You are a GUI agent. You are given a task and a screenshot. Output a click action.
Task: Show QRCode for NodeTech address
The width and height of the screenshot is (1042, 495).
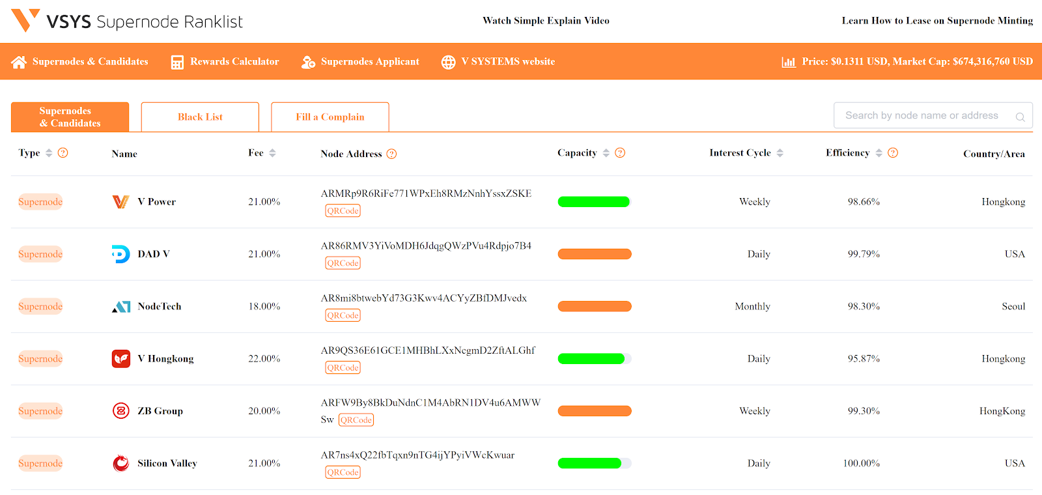(x=343, y=315)
